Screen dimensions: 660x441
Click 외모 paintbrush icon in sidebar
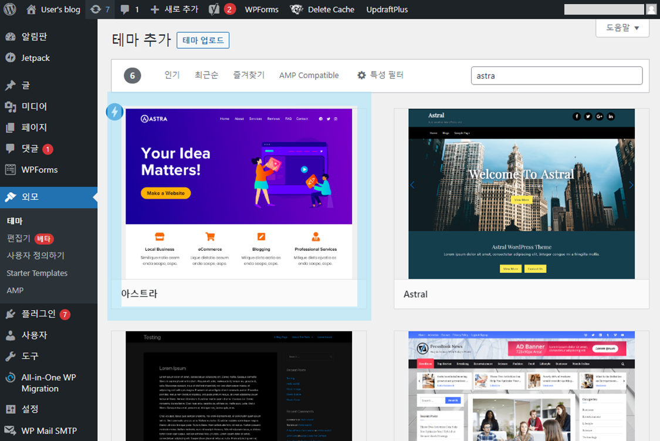tap(11, 197)
